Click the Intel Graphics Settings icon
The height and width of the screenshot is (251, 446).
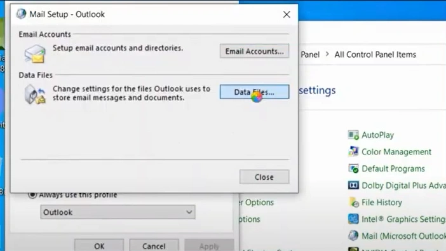353,219
